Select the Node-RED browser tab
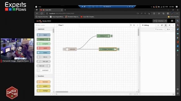 pyautogui.click(x=51, y=10)
